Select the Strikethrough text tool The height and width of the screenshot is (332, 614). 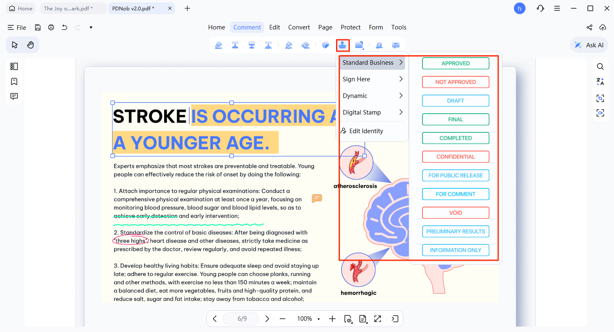click(252, 45)
